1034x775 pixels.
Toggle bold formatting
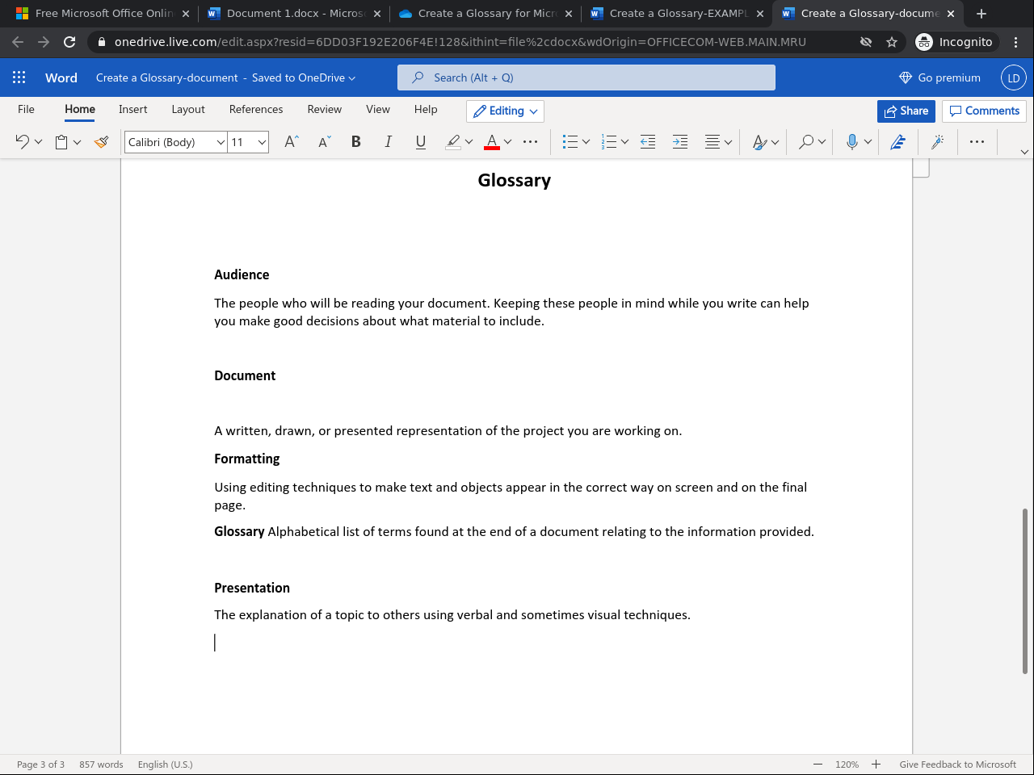click(x=355, y=142)
